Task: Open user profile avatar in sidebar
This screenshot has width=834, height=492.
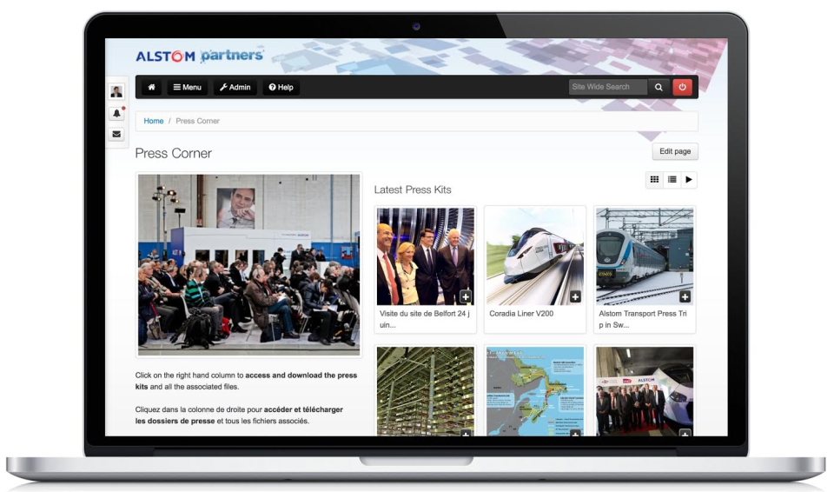Action: click(116, 91)
